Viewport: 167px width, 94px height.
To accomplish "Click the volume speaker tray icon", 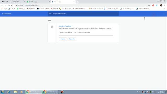I will [155, 92].
